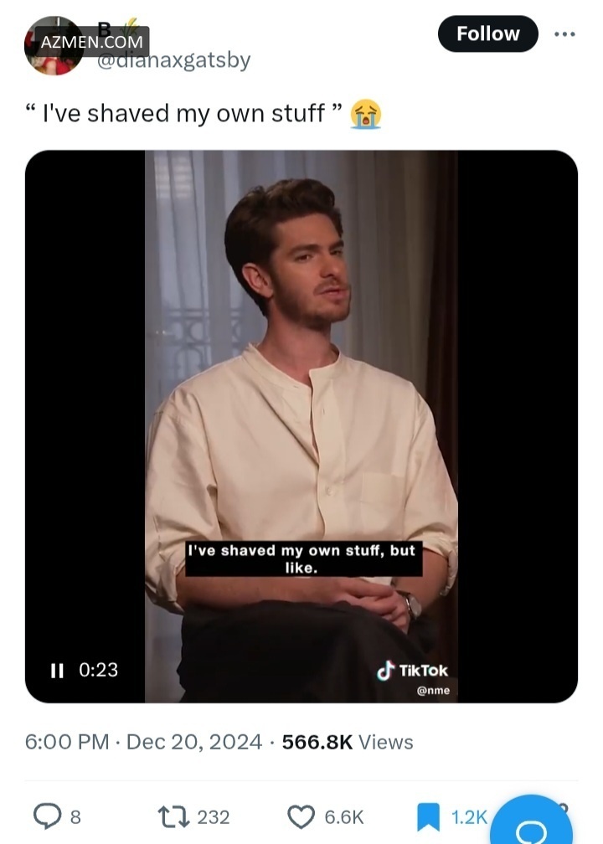Tap the retweet icon
Viewport: 603px width, 844px height.
[173, 816]
